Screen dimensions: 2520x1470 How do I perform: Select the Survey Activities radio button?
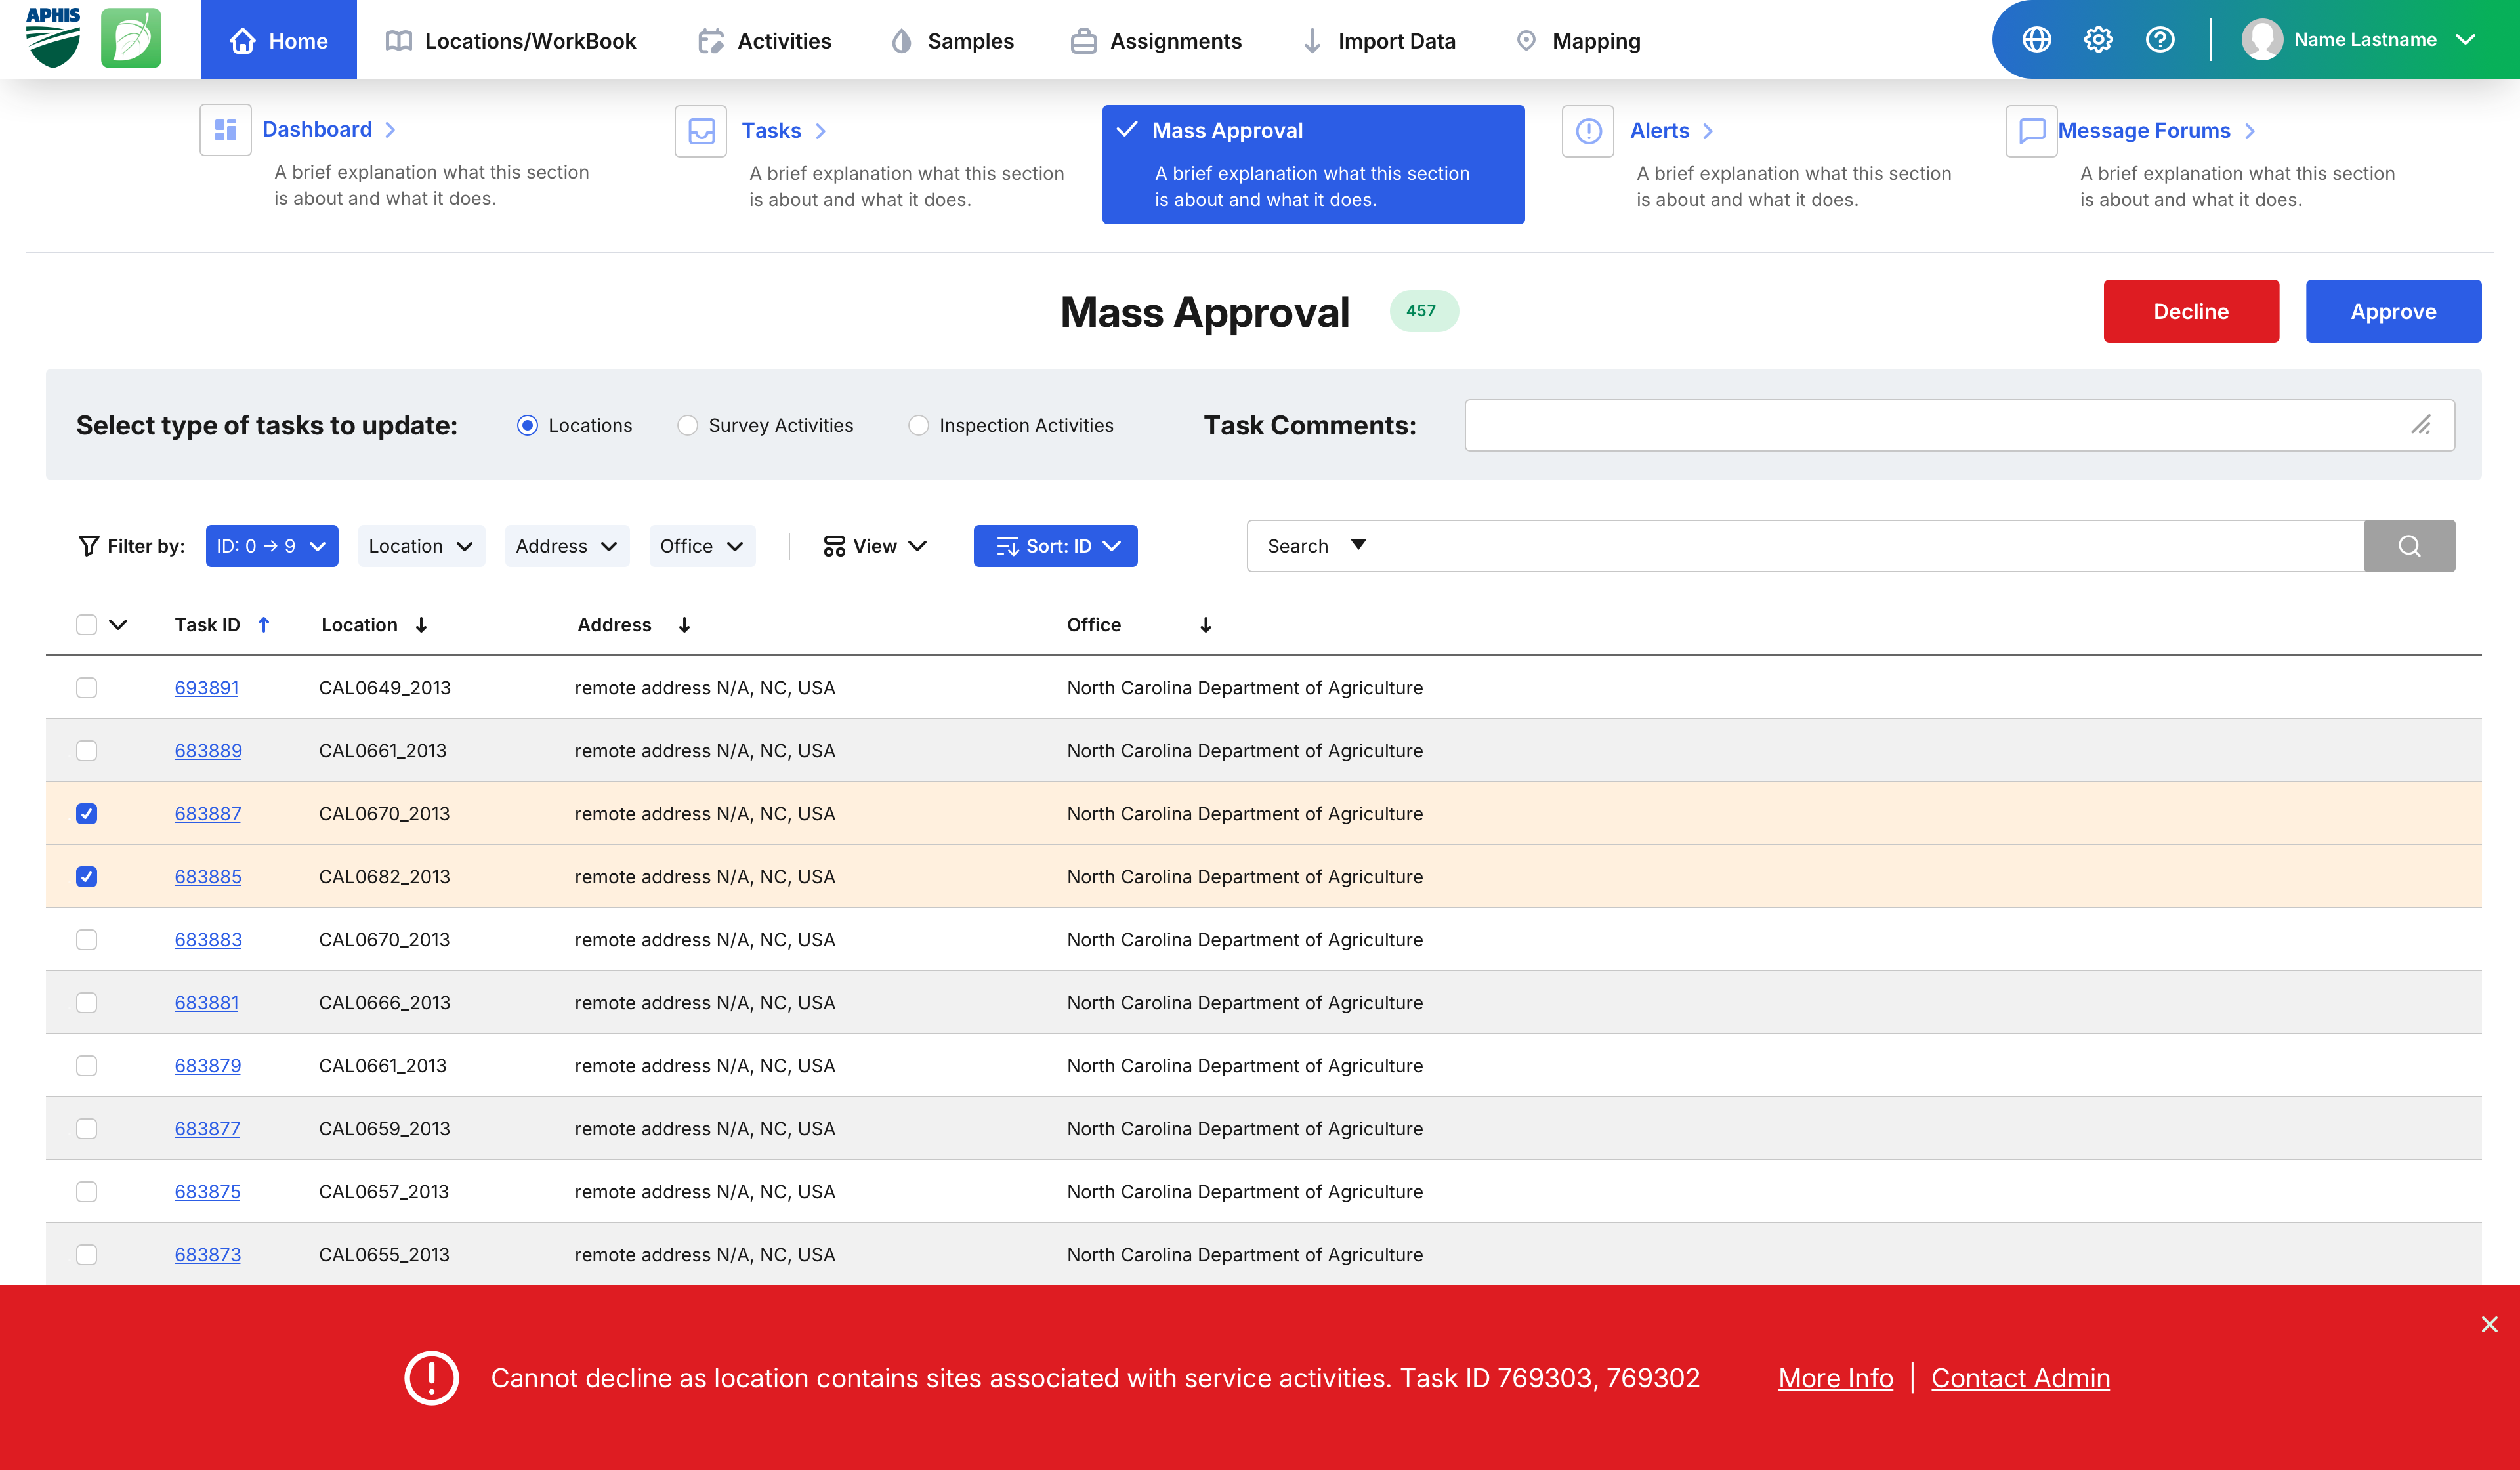pos(687,425)
